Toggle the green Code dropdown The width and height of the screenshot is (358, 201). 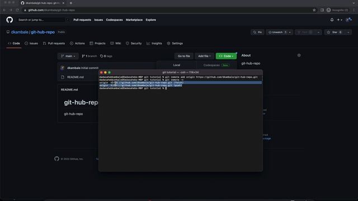(226, 56)
